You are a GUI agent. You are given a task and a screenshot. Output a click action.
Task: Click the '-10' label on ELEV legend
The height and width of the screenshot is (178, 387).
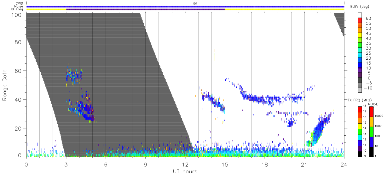coord(368,88)
